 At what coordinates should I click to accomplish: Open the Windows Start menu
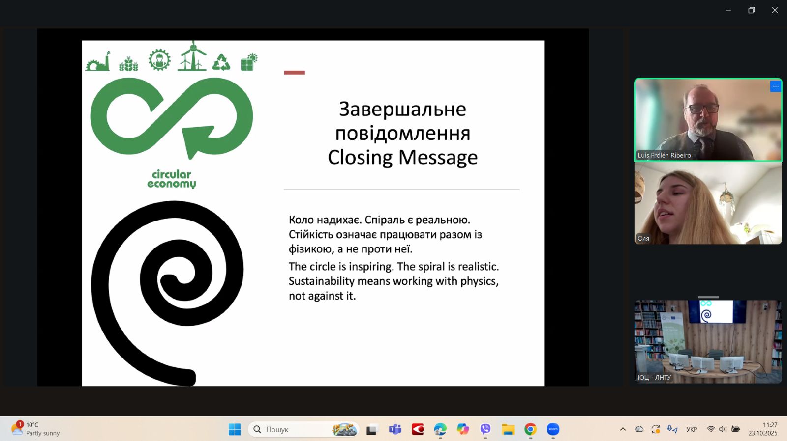pos(235,429)
